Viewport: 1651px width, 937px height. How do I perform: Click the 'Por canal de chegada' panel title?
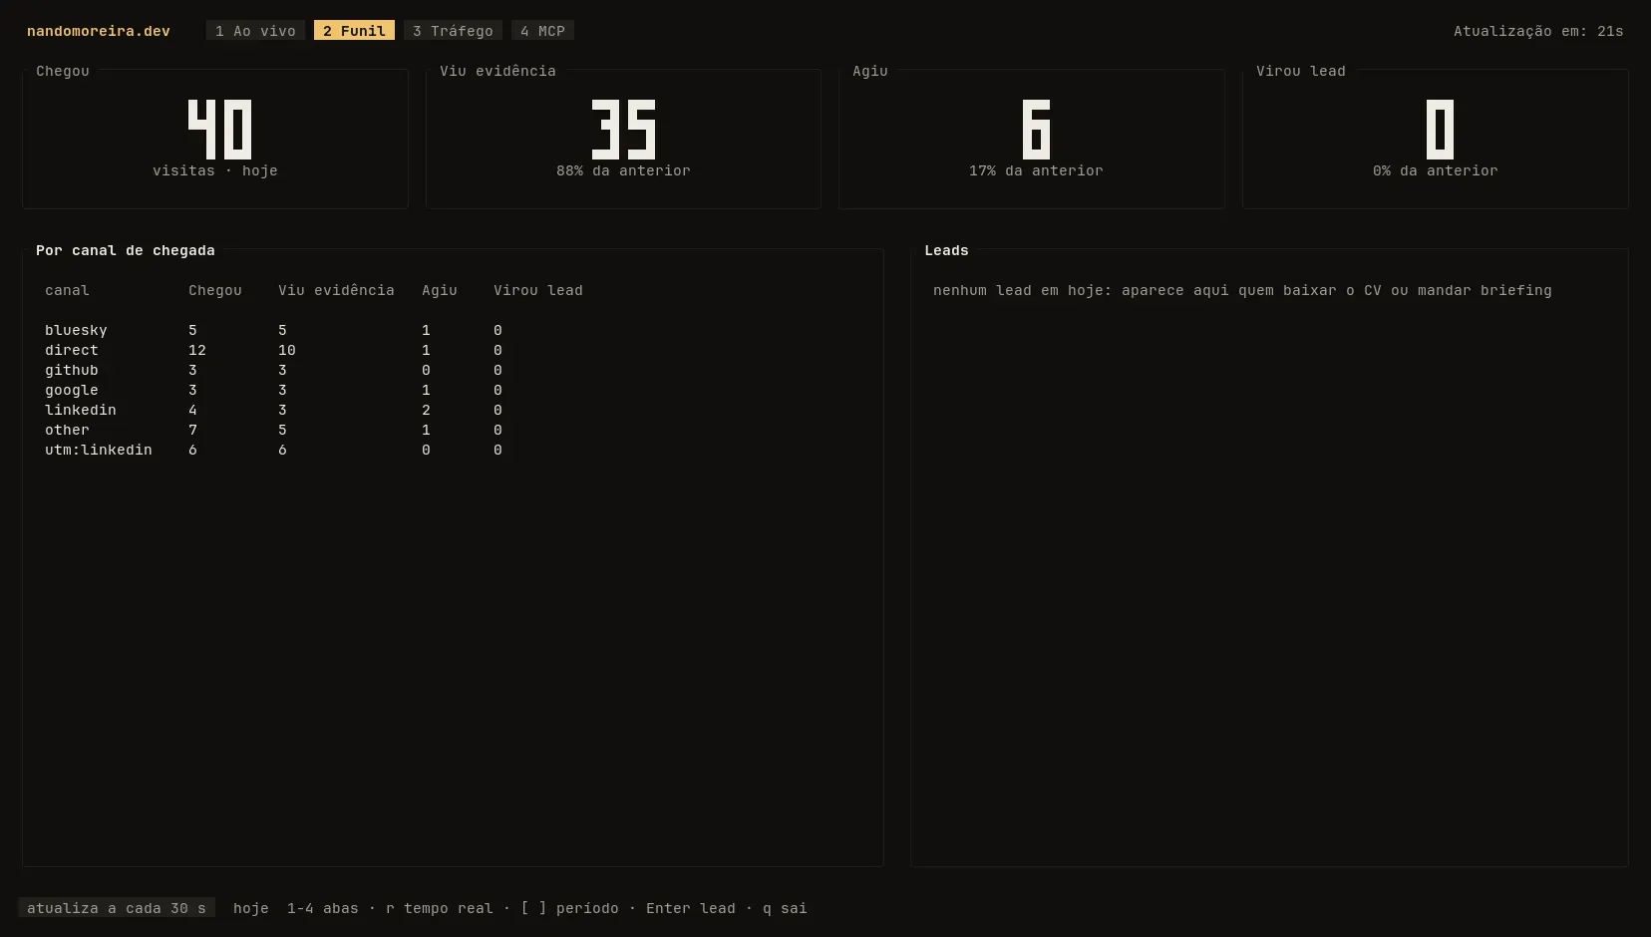tap(126, 250)
